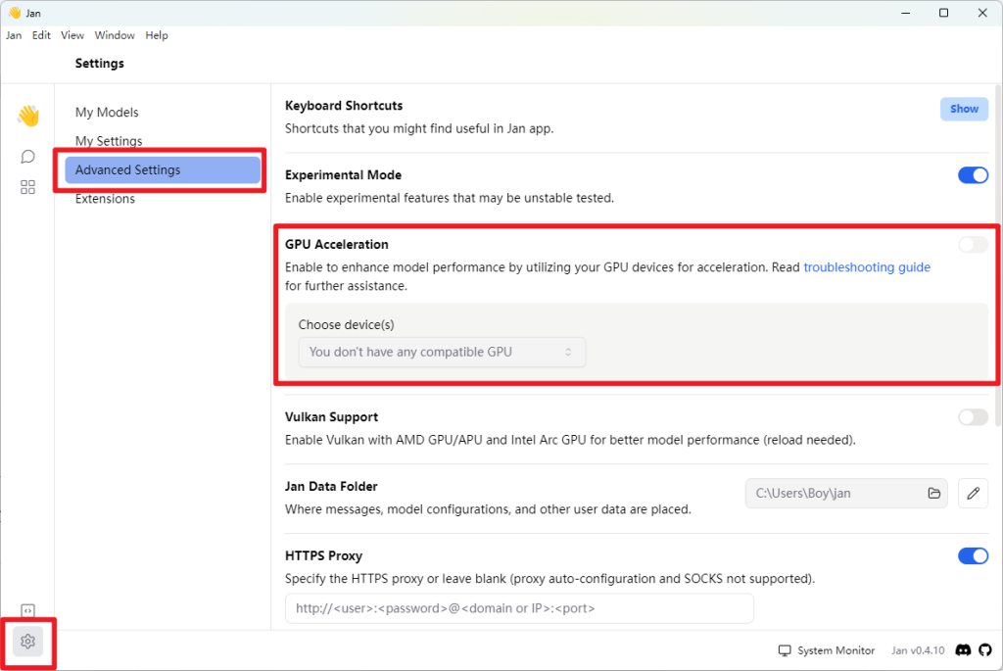Toggle GPU Acceleration switch
Viewport: 1003px width, 671px height.
[973, 245]
